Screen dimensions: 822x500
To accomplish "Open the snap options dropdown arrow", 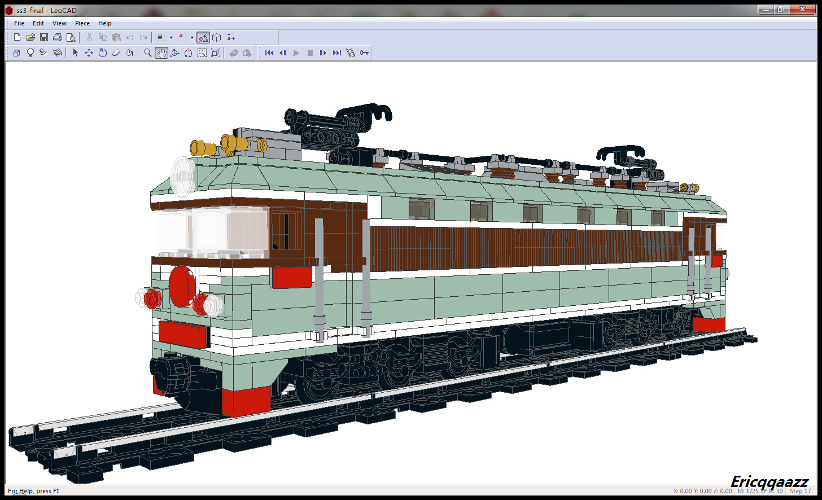I will [x=191, y=37].
